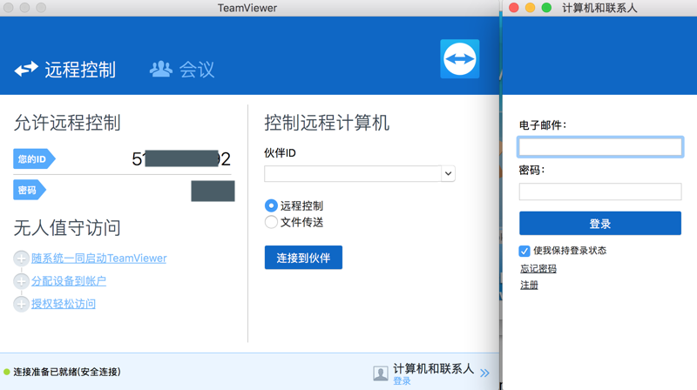Screen dimensions: 697x390
Task: Click plus icon beside 授权轻松访问
Action: pyautogui.click(x=21, y=304)
